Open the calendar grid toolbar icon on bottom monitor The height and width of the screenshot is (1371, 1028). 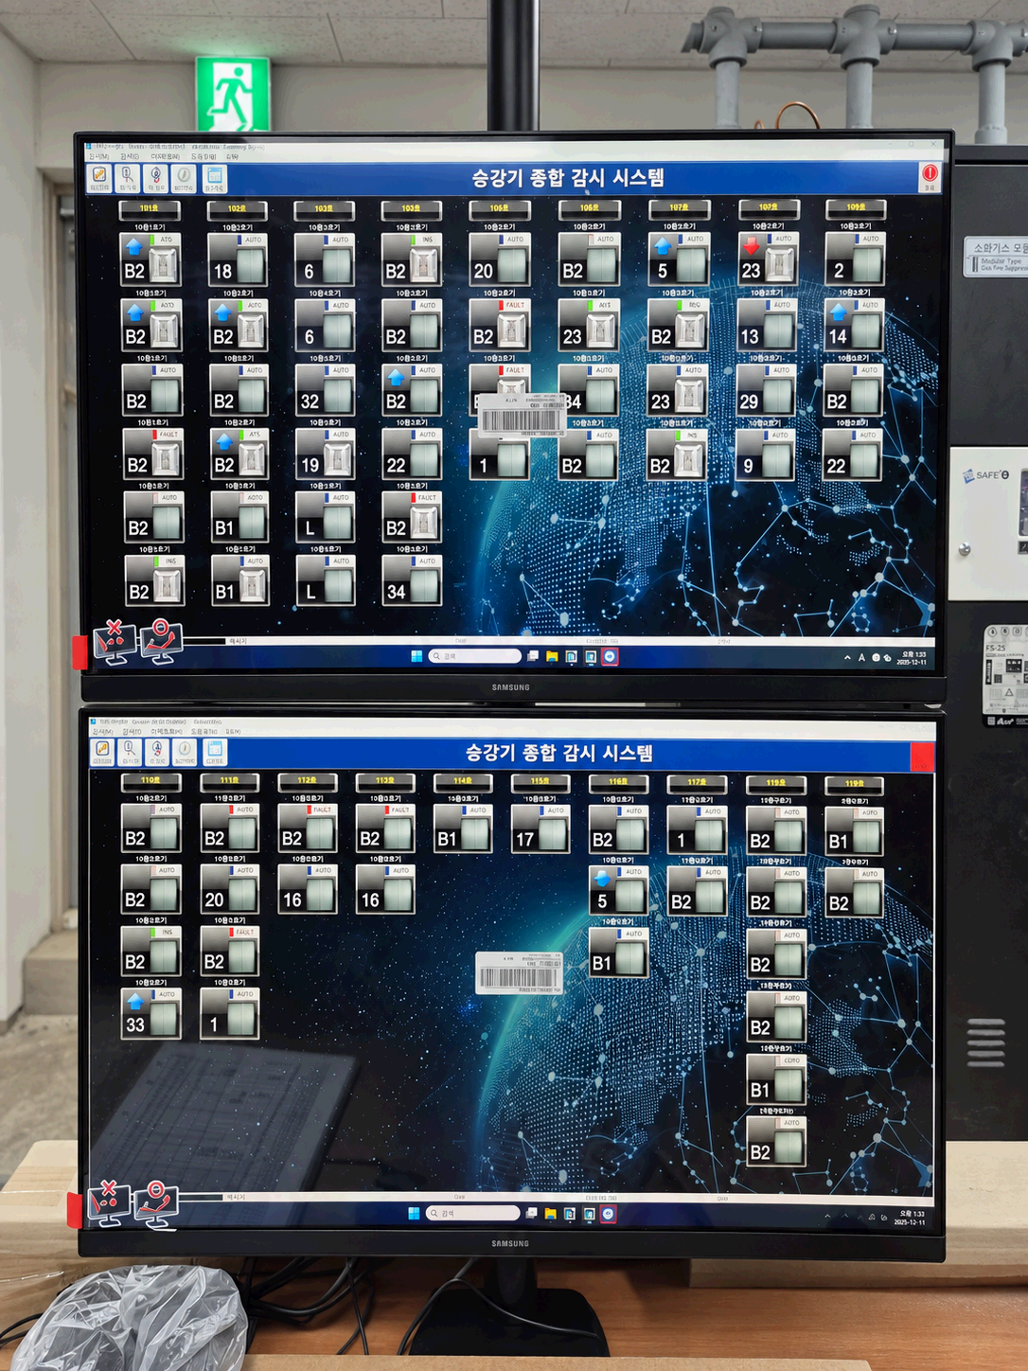click(215, 753)
